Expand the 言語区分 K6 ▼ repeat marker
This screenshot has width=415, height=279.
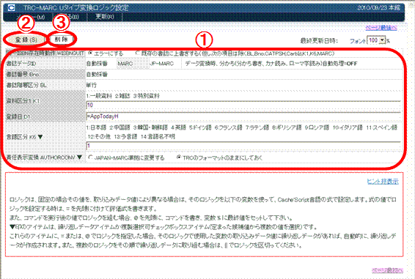(x=40, y=137)
